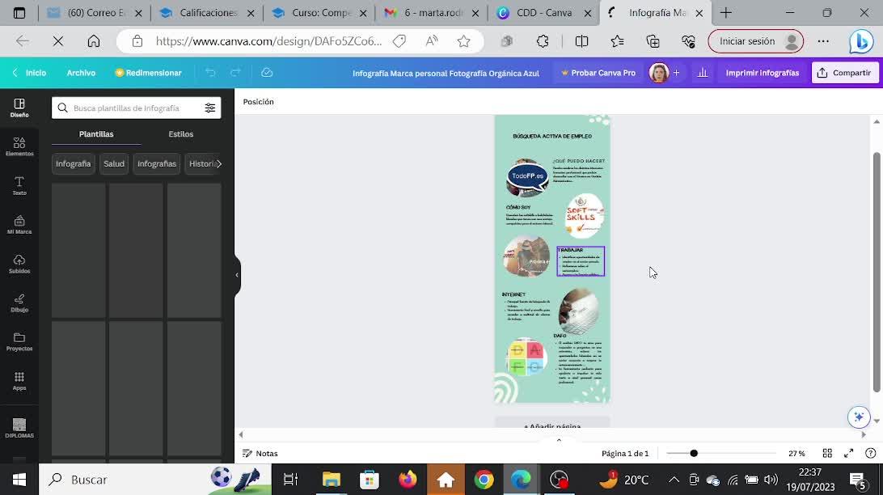Click Imprimir infografías button

(762, 73)
